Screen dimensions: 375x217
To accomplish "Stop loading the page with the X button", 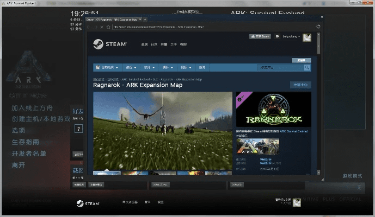I will pyautogui.click(x=101, y=27).
